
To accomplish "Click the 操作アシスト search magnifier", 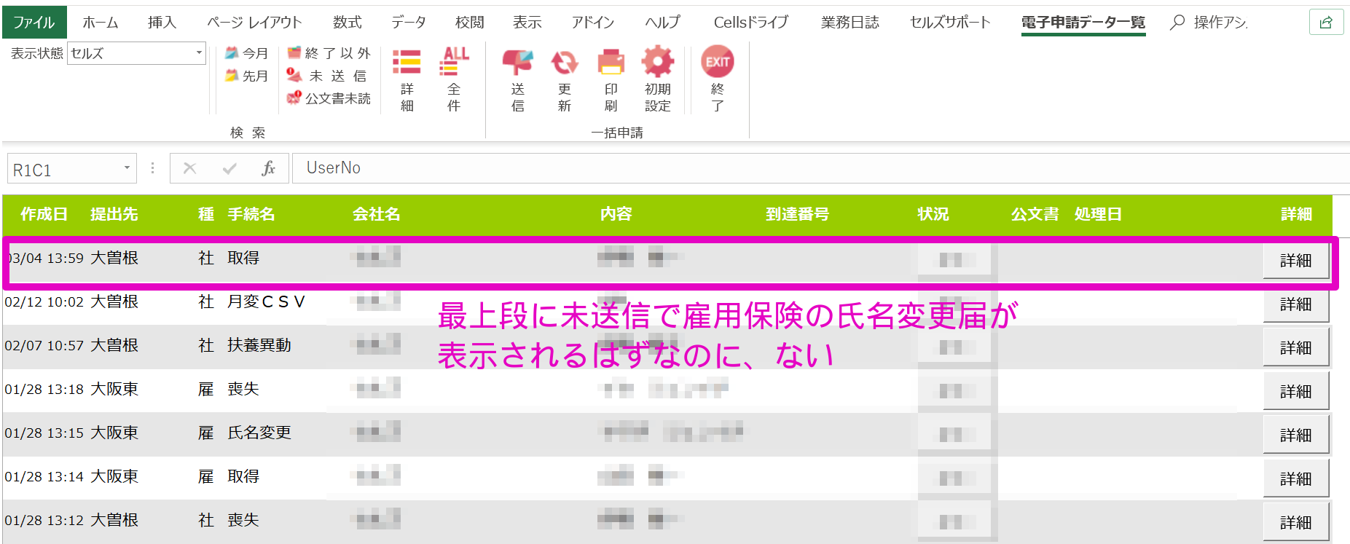I will (1177, 23).
